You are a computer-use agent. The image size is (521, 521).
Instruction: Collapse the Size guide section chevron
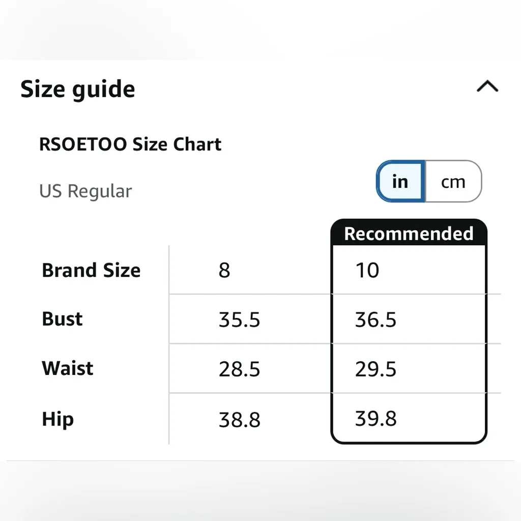(487, 87)
